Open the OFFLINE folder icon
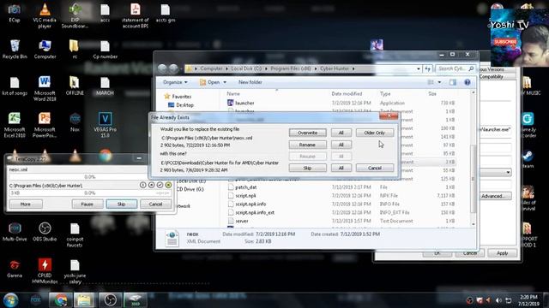Image resolution: width=549 pixels, height=308 pixels. 75,86
